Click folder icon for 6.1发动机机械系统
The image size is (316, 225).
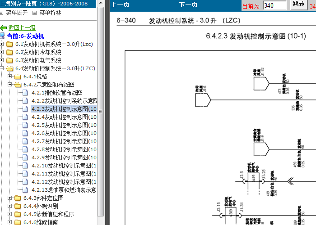click(9, 44)
